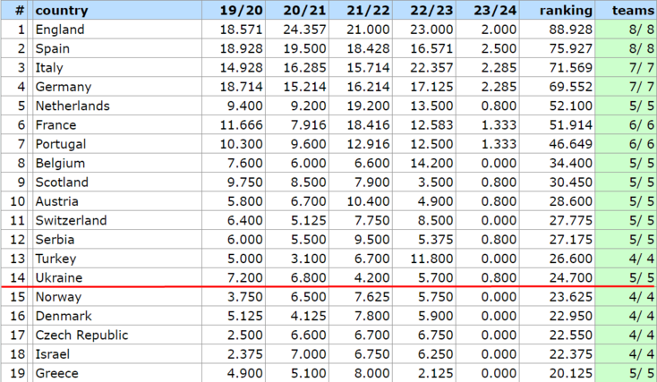Click Ukraine's ranking value 24.700
Viewport: 657px width, 382px height.
[571, 277]
